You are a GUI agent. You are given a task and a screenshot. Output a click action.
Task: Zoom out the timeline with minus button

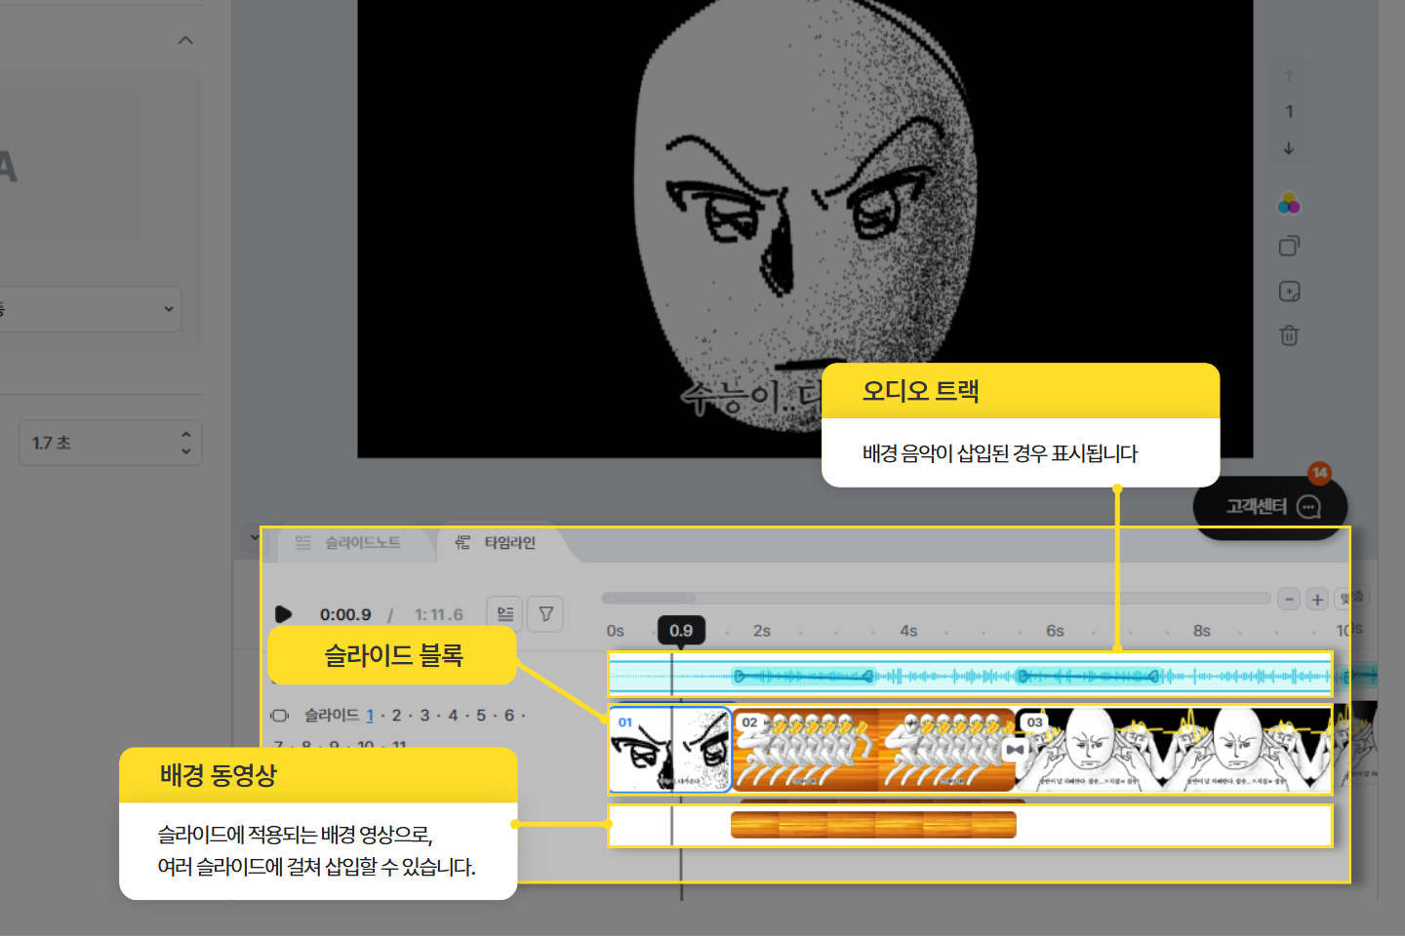click(x=1289, y=599)
